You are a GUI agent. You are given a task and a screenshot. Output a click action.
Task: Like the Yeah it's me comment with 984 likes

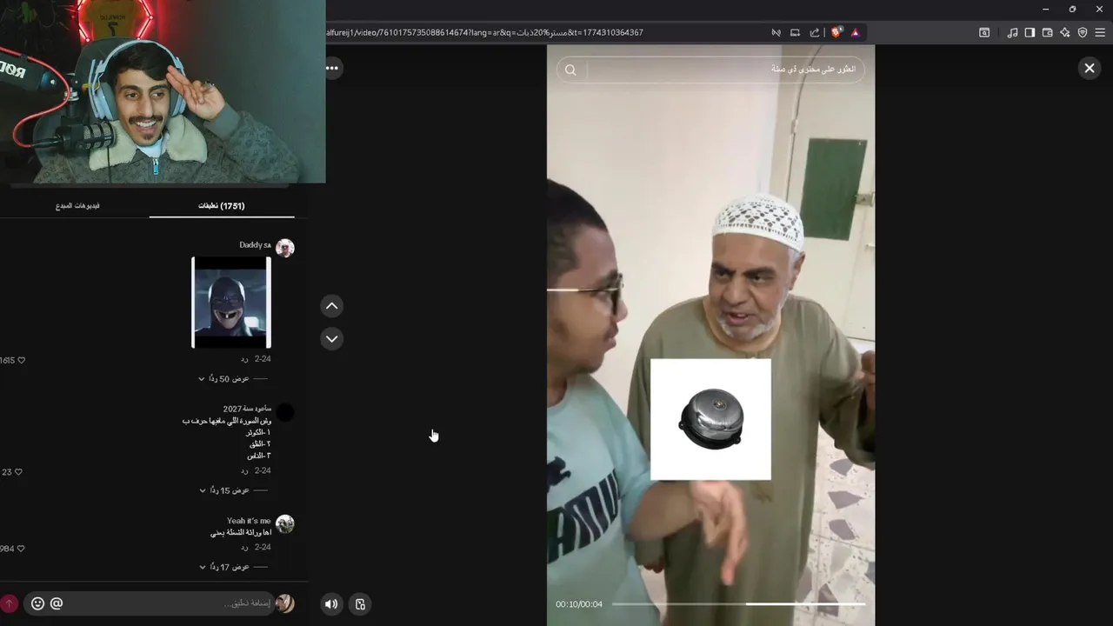[21, 549]
